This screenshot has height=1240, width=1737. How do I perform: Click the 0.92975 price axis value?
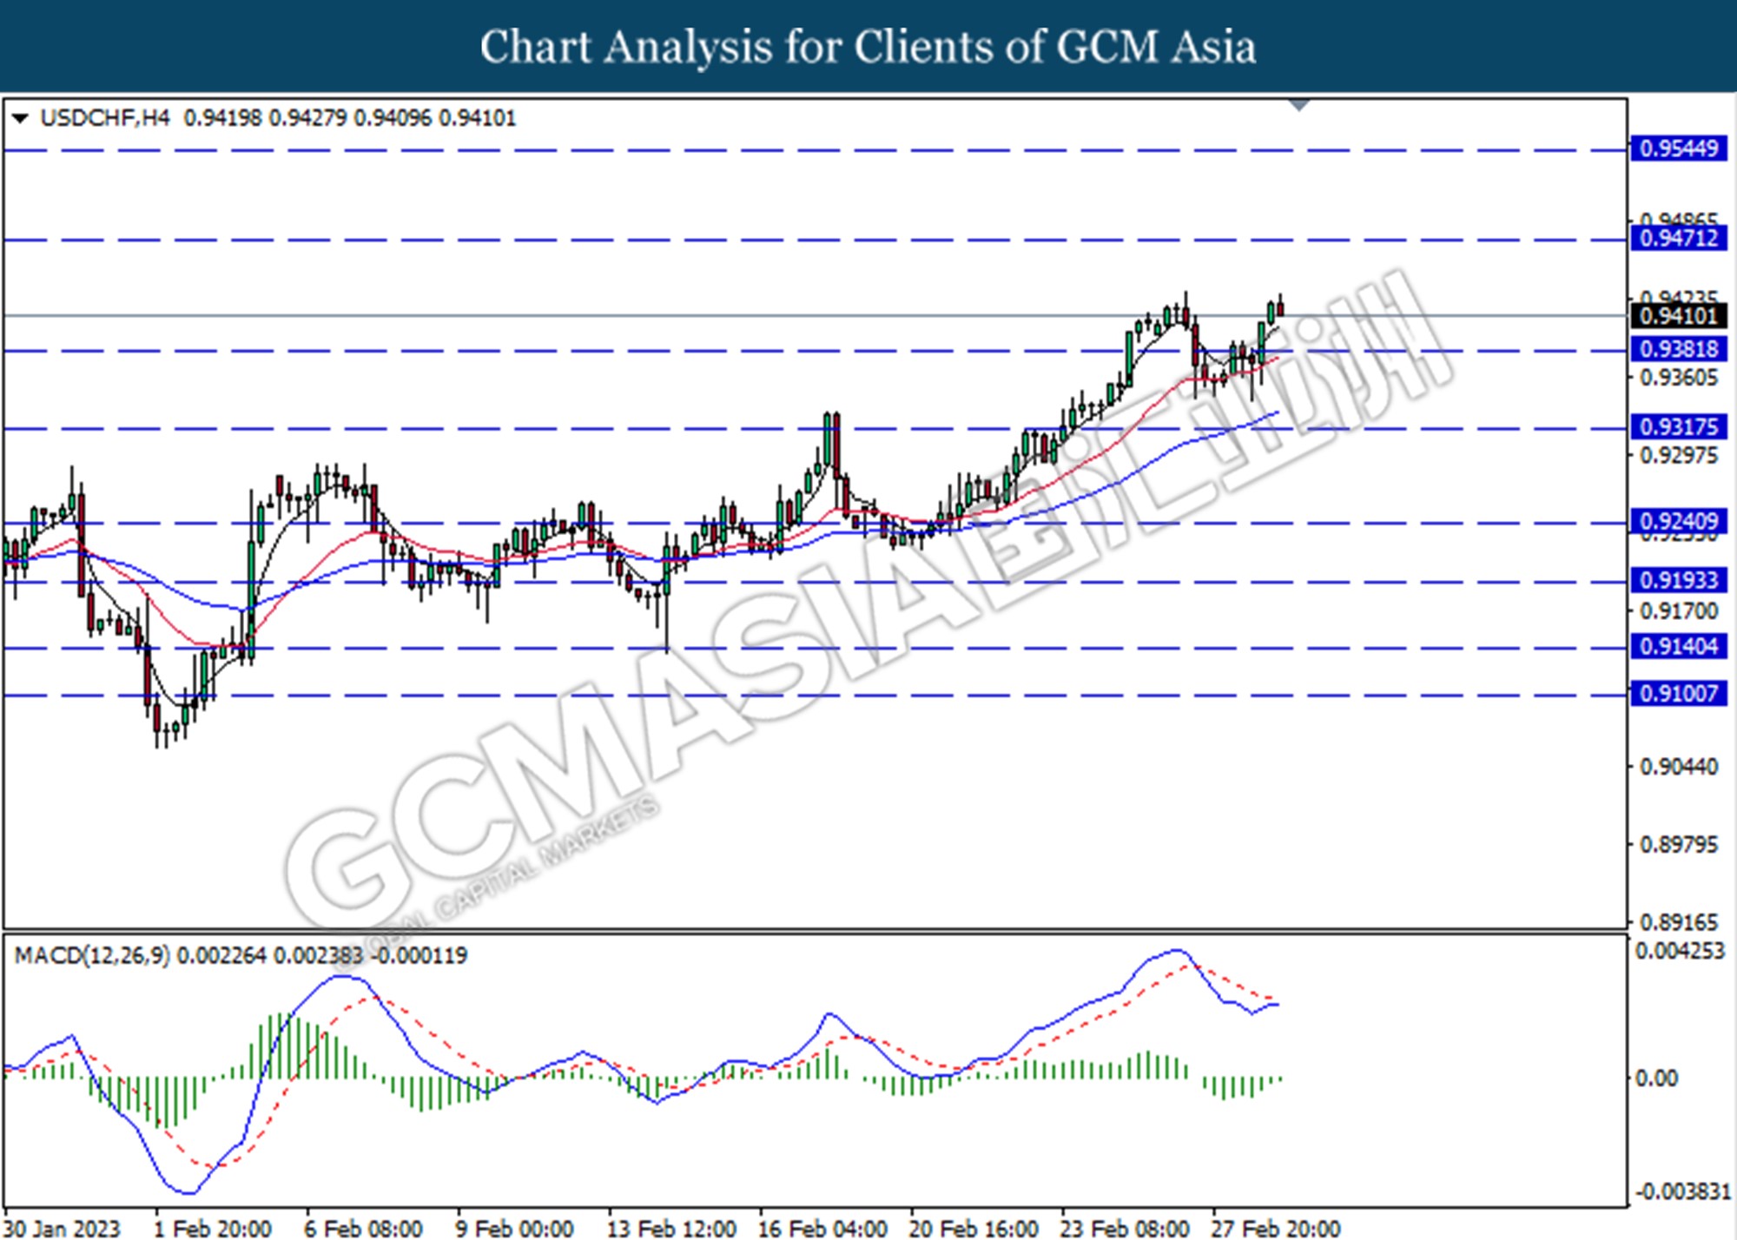tap(1678, 456)
